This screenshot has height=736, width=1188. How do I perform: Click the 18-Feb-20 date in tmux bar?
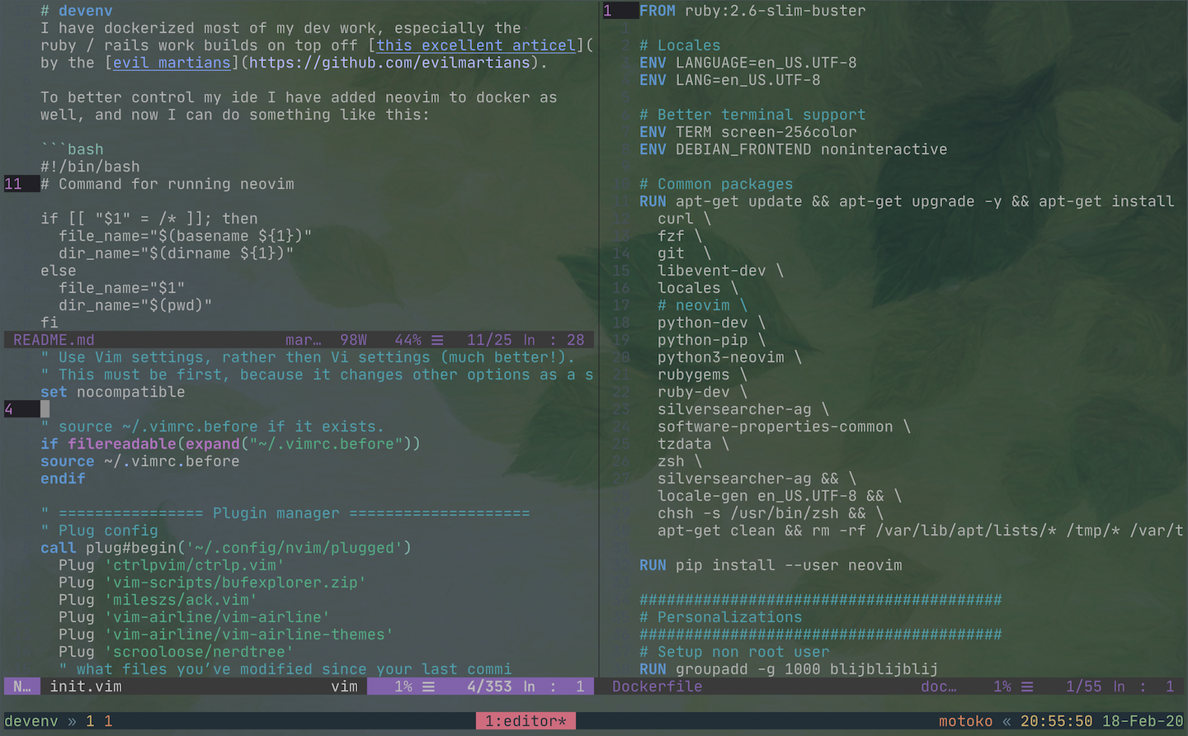pos(1143,721)
